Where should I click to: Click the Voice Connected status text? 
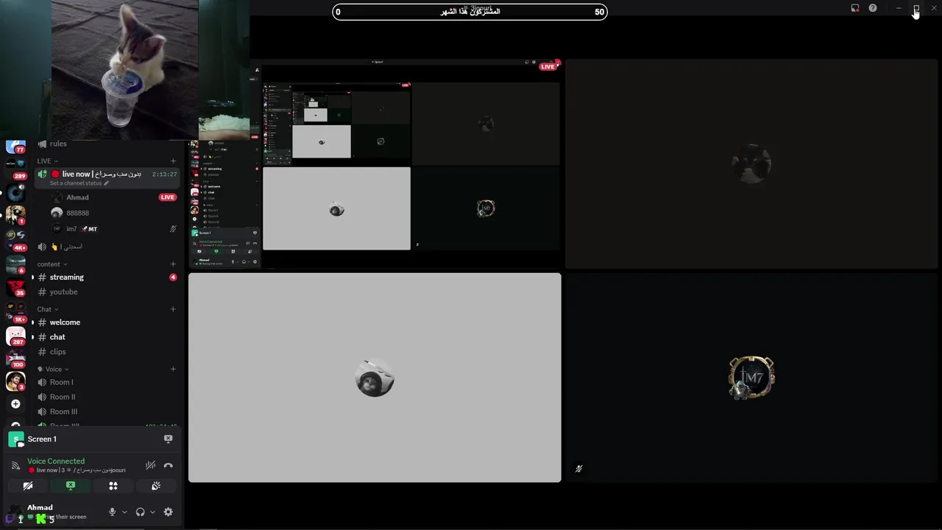pos(56,461)
